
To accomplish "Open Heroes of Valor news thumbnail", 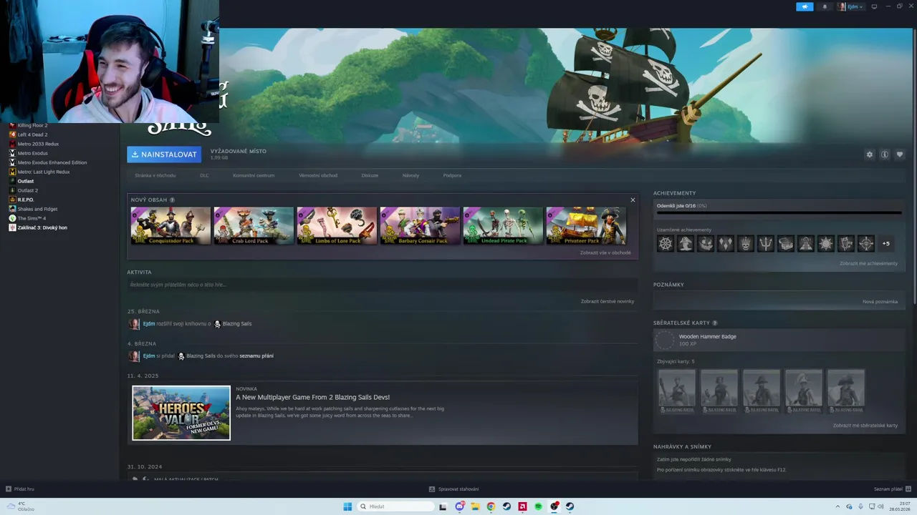I will point(181,413).
